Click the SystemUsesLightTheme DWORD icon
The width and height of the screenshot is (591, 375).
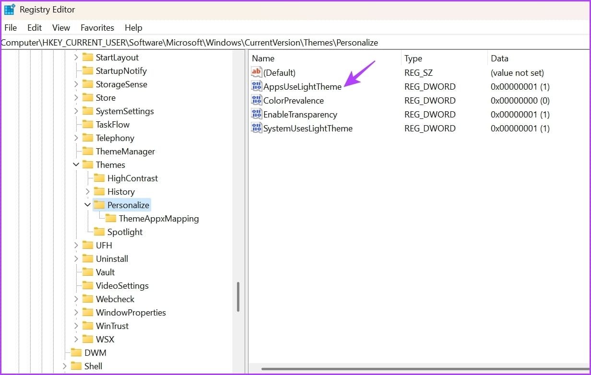point(257,128)
